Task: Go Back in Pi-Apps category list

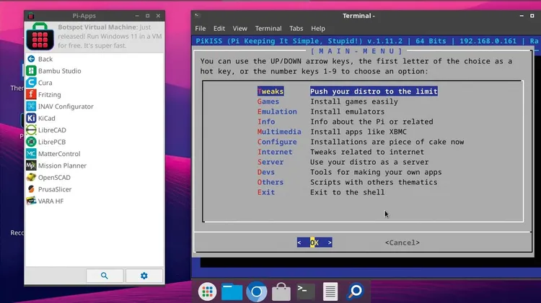Action: (45, 59)
